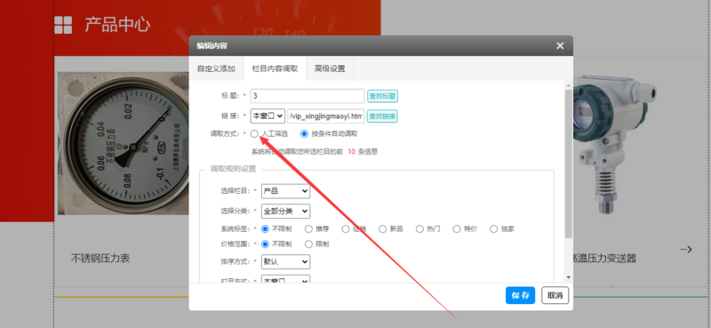Open the 高级设置 tab
711x328 pixels.
(x=330, y=69)
